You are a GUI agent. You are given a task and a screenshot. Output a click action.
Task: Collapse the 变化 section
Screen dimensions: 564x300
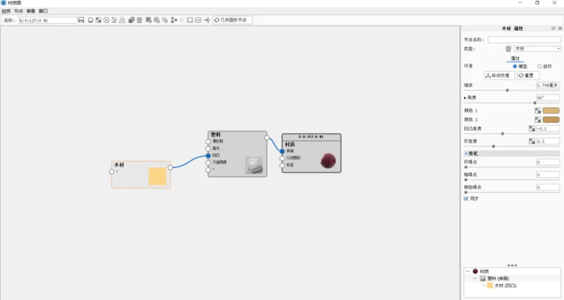click(465, 154)
